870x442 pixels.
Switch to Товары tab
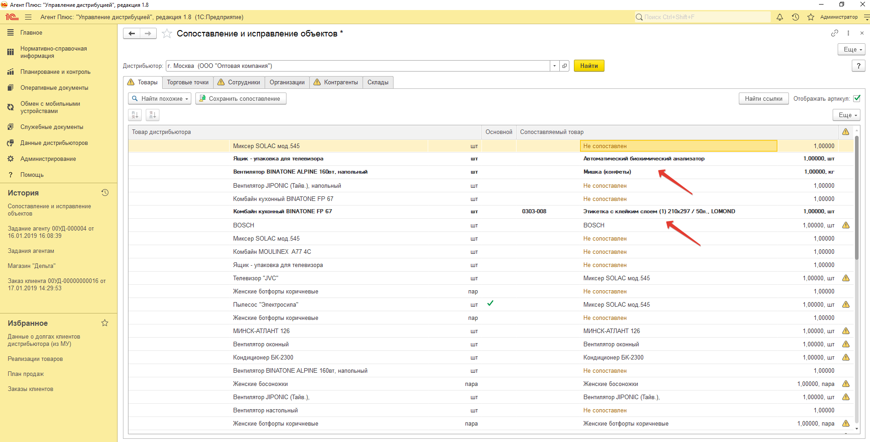click(143, 82)
